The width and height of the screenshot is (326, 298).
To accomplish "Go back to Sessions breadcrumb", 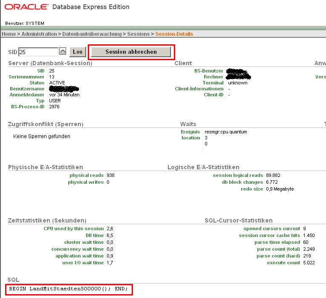I will coord(138,34).
